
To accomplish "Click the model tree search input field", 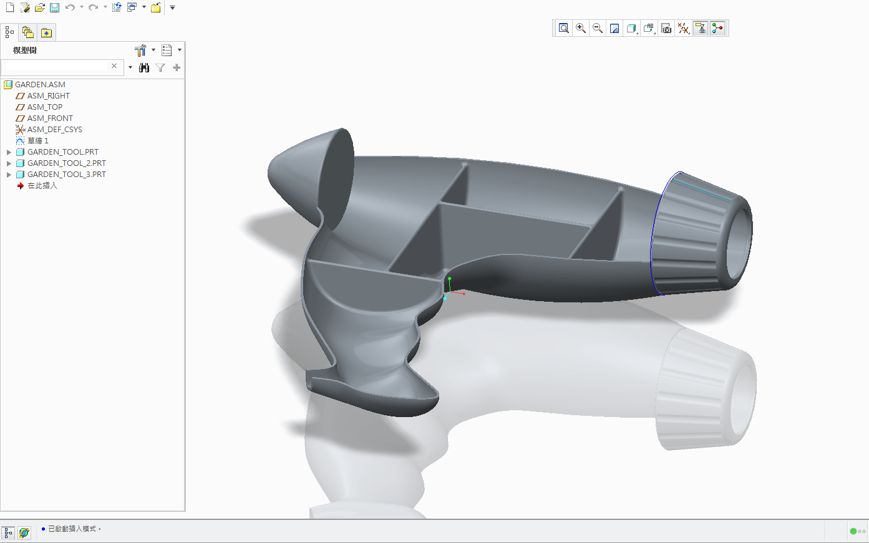I will click(x=55, y=67).
